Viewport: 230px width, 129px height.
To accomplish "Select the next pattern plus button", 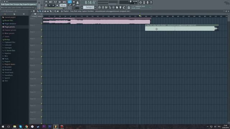I will pyautogui.click(x=95, y=7).
